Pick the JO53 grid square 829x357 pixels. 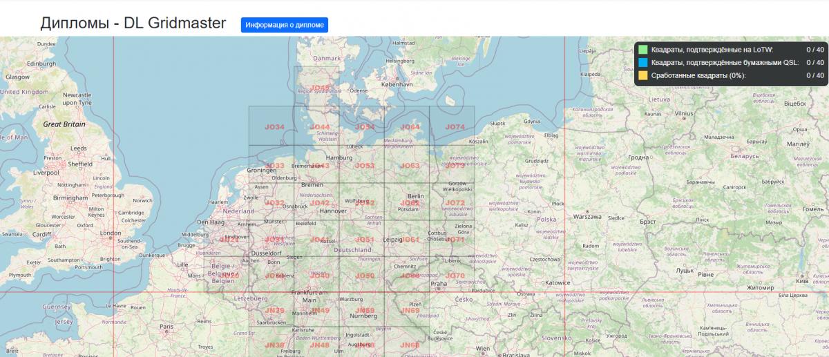click(364, 166)
